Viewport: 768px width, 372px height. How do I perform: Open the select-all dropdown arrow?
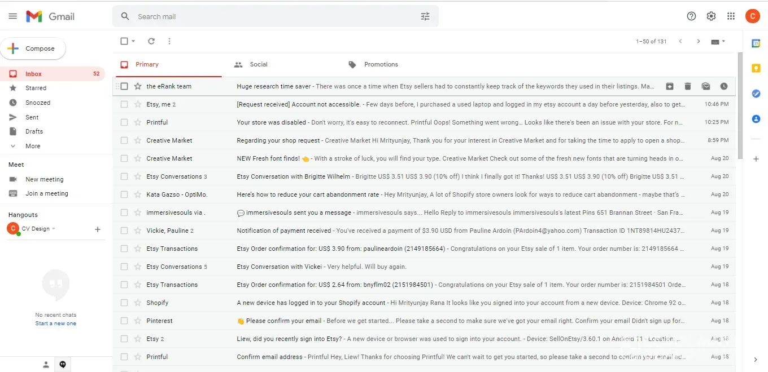click(x=134, y=41)
